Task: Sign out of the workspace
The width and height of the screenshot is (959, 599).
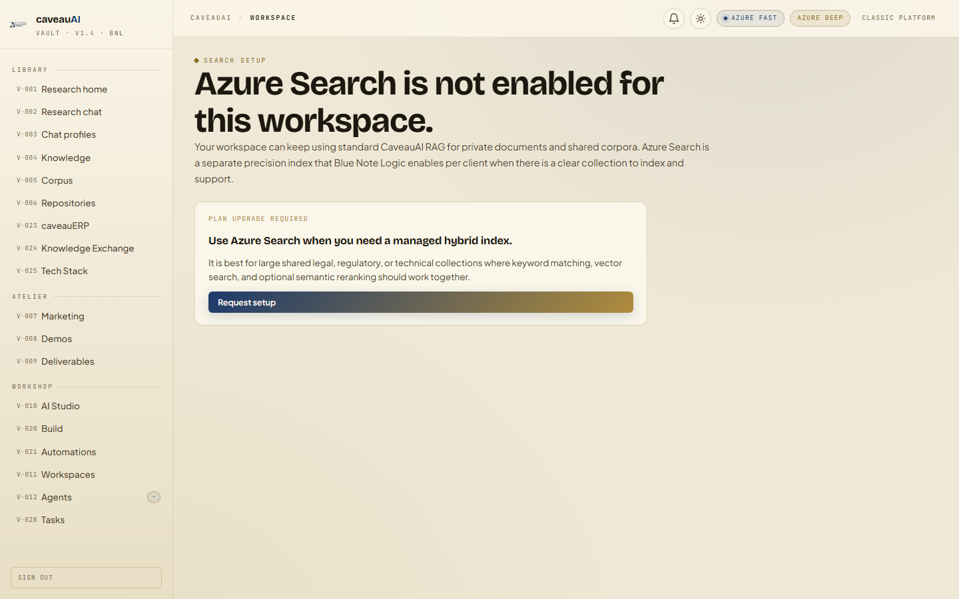Action: (x=86, y=578)
